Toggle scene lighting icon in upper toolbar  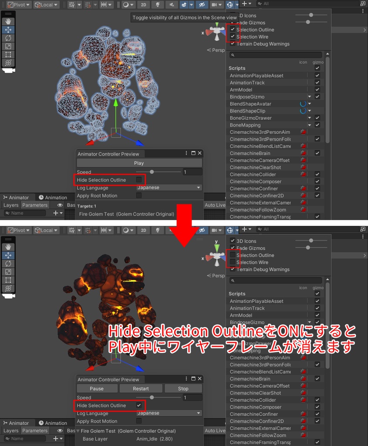click(x=158, y=5)
